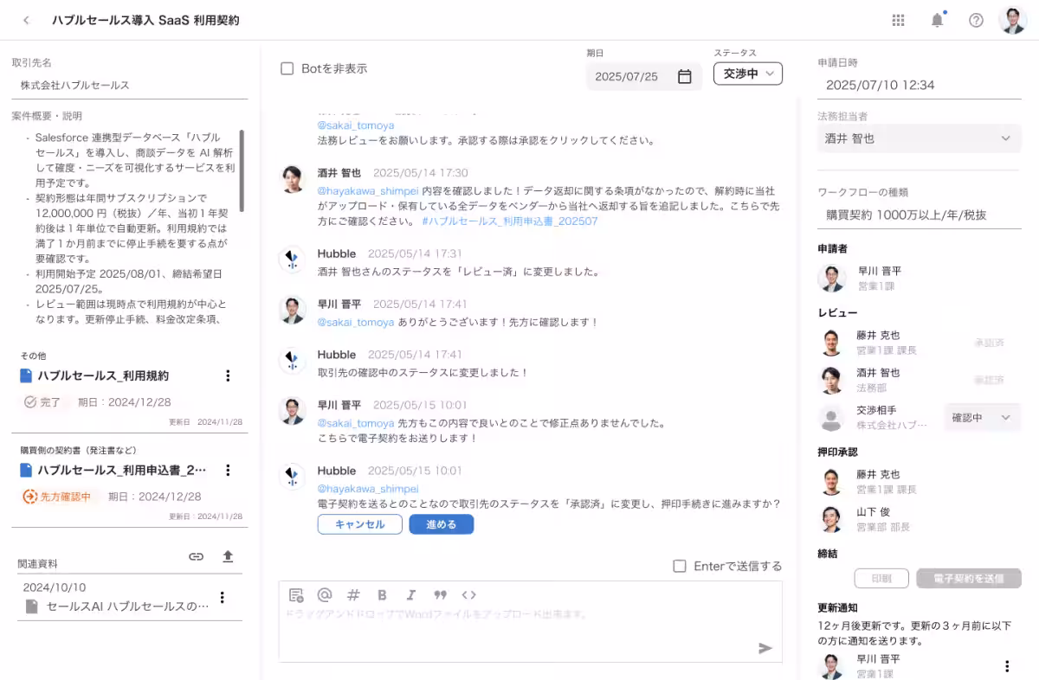This screenshot has width=1039, height=680.
Task: Open the three-dot menu in 更新通知 section
Action: click(1007, 666)
